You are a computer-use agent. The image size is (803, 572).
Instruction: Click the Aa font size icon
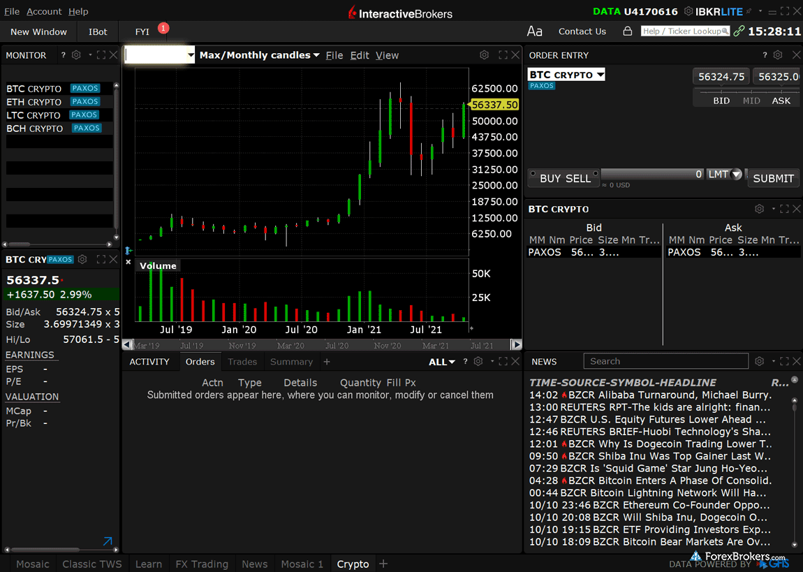click(534, 31)
